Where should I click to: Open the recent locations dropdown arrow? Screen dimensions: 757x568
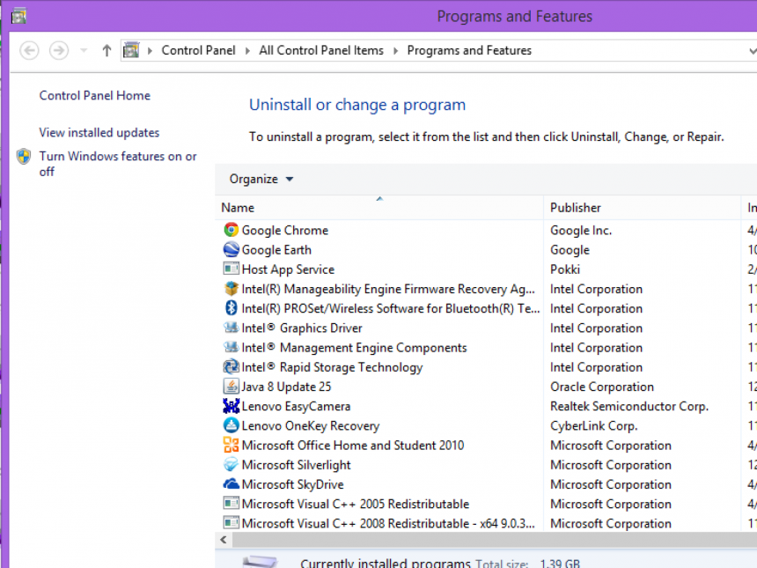[84, 50]
